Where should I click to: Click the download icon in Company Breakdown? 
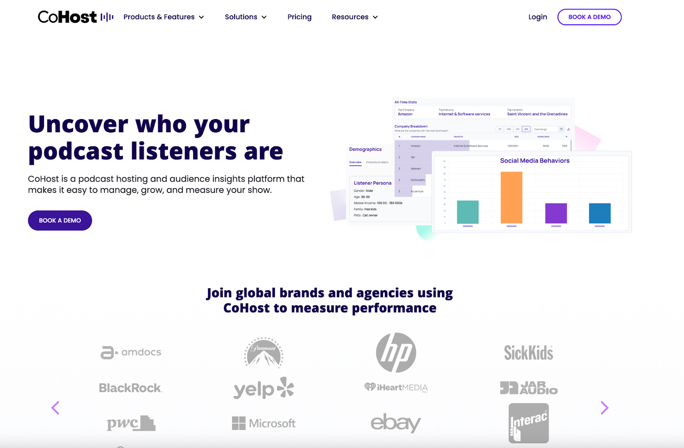click(569, 129)
